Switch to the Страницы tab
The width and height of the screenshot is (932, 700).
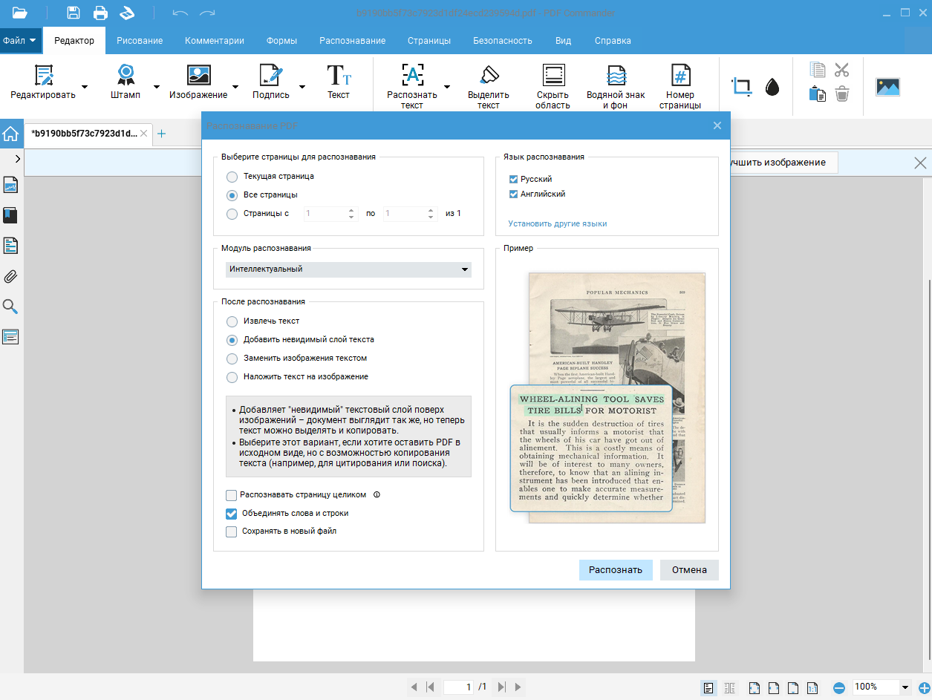pyautogui.click(x=429, y=41)
